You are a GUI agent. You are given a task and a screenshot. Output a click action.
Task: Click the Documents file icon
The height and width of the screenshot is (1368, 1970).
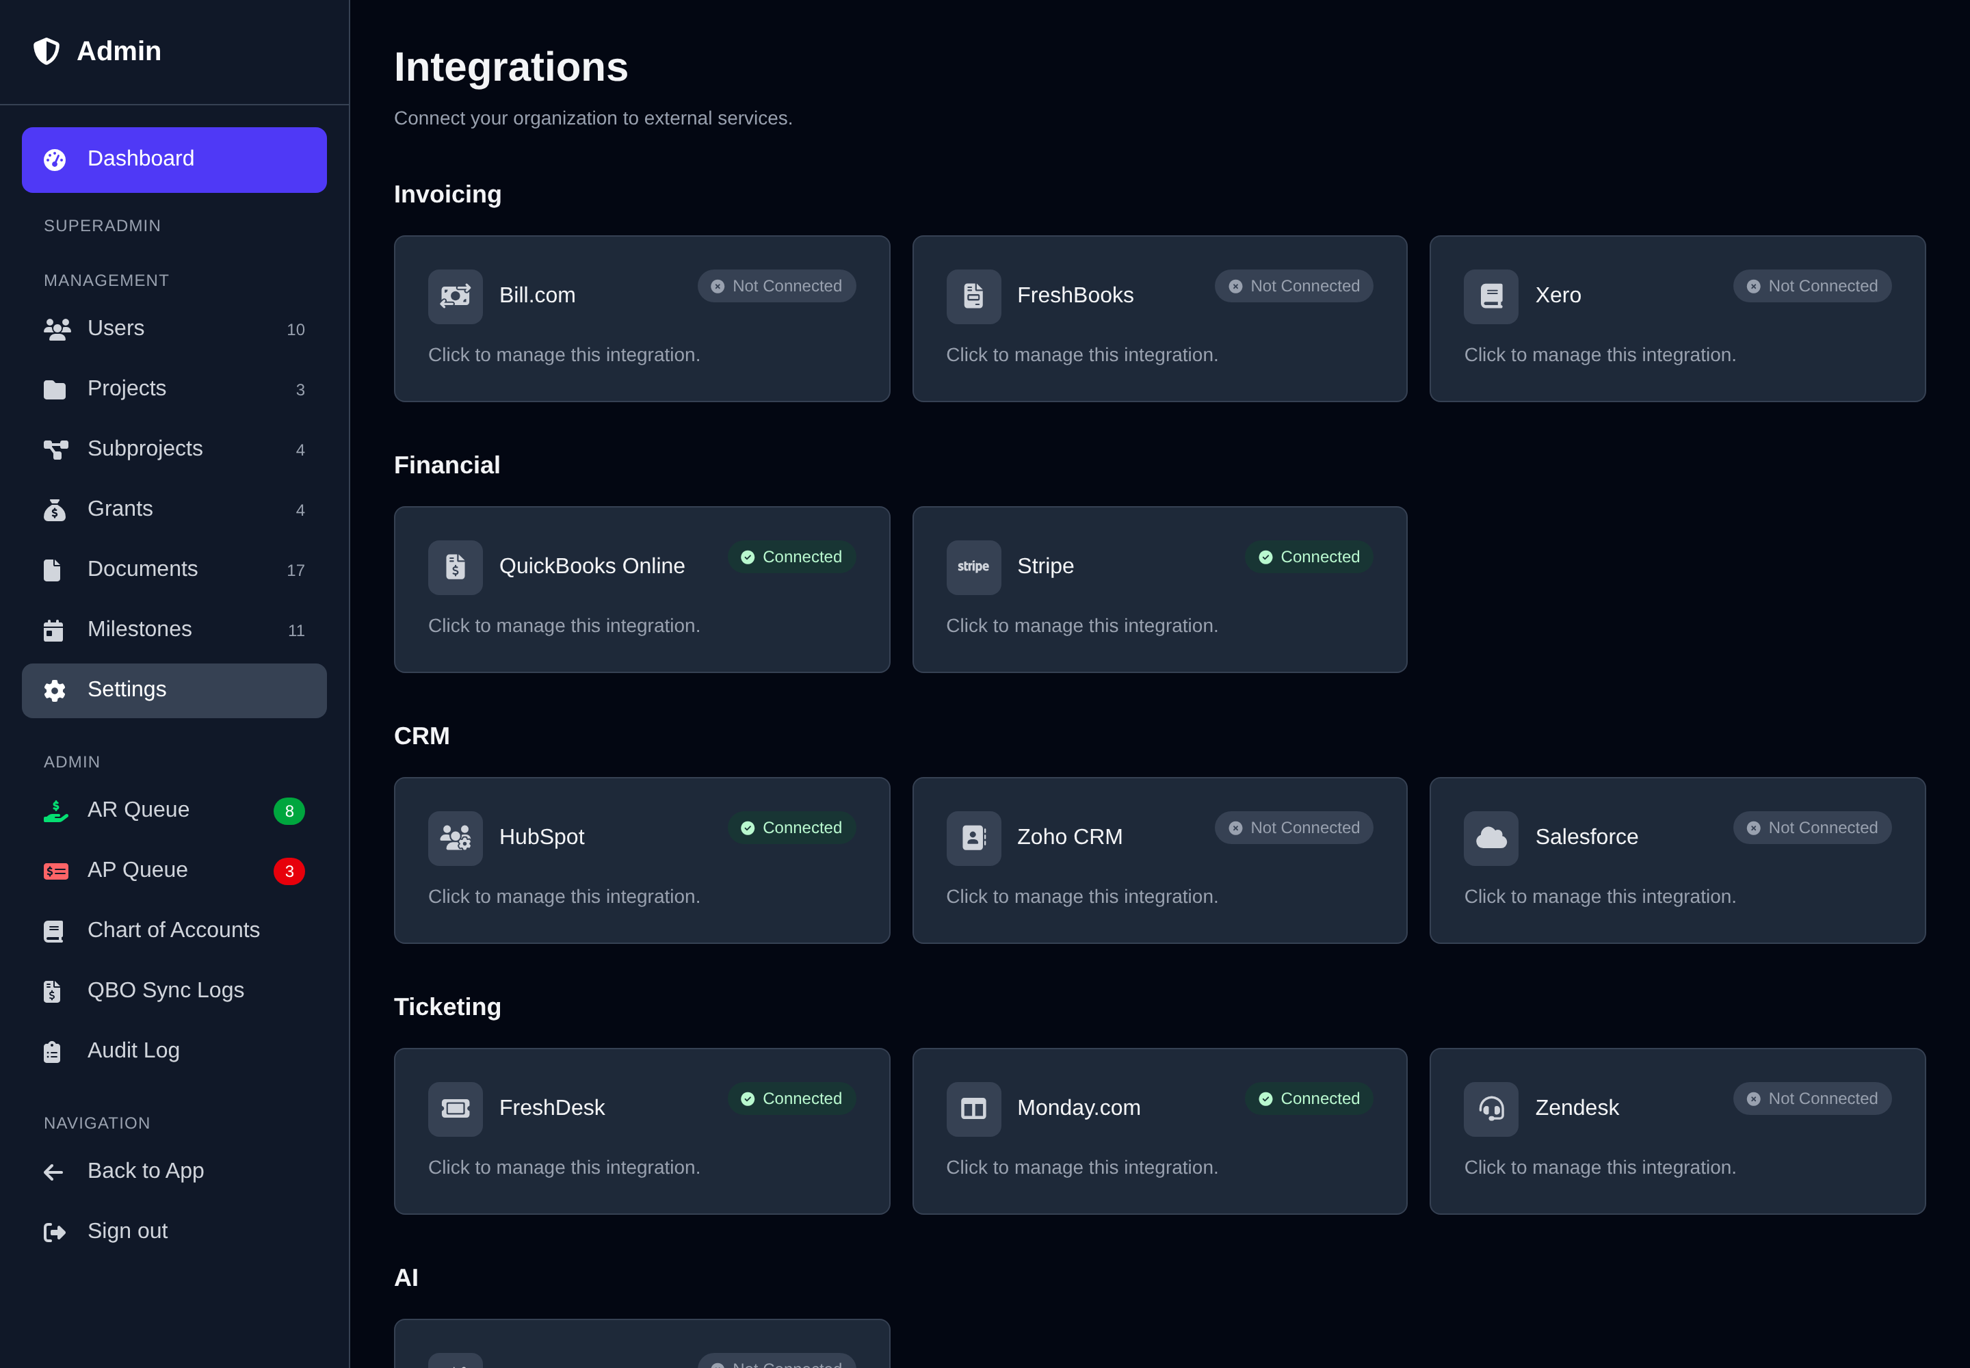click(52, 570)
